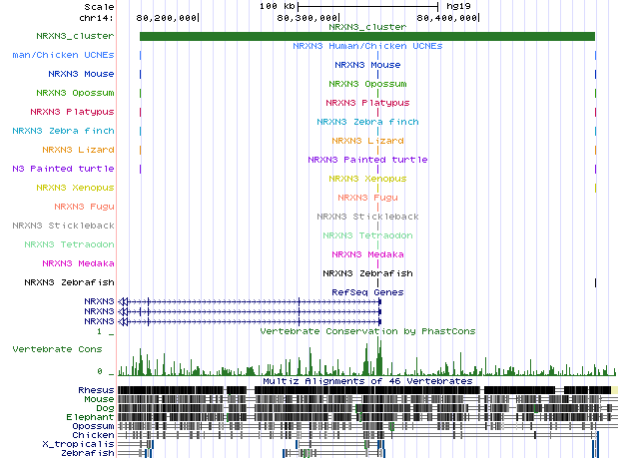Open the centered RefSeq Genes track title

point(366,291)
